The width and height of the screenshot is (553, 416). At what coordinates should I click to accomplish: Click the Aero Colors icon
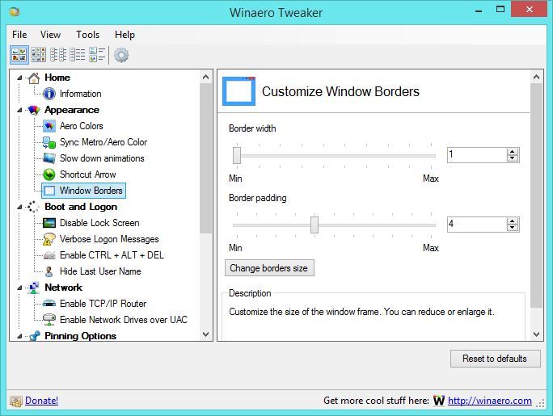pyautogui.click(x=49, y=126)
